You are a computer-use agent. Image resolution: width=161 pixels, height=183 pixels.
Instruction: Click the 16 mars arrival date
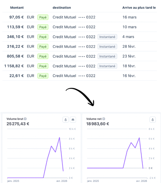(130, 17)
